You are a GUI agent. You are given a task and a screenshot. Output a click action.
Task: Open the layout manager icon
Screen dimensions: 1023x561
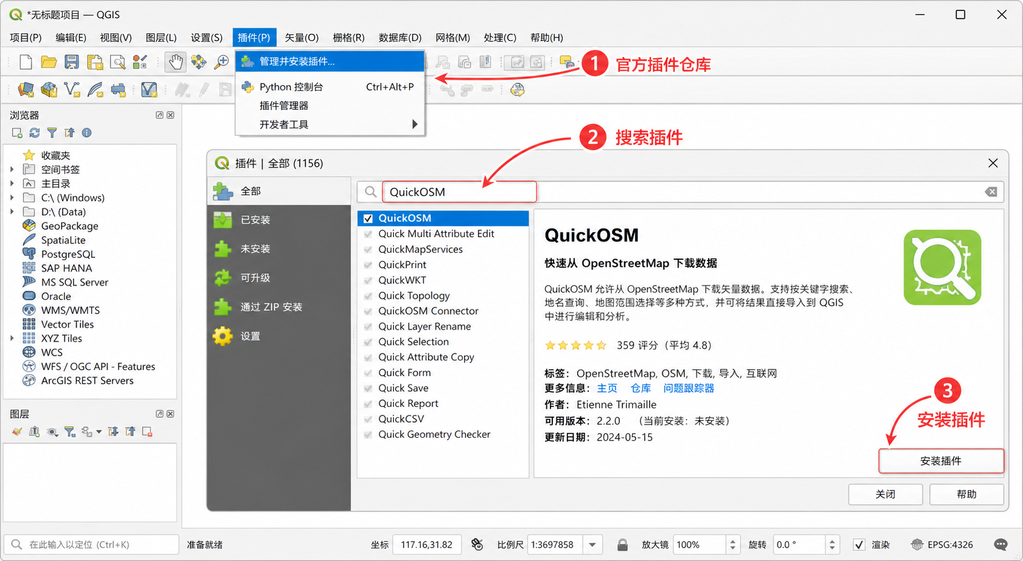pos(118,62)
